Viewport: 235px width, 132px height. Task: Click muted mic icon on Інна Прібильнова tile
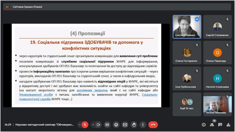197,71
